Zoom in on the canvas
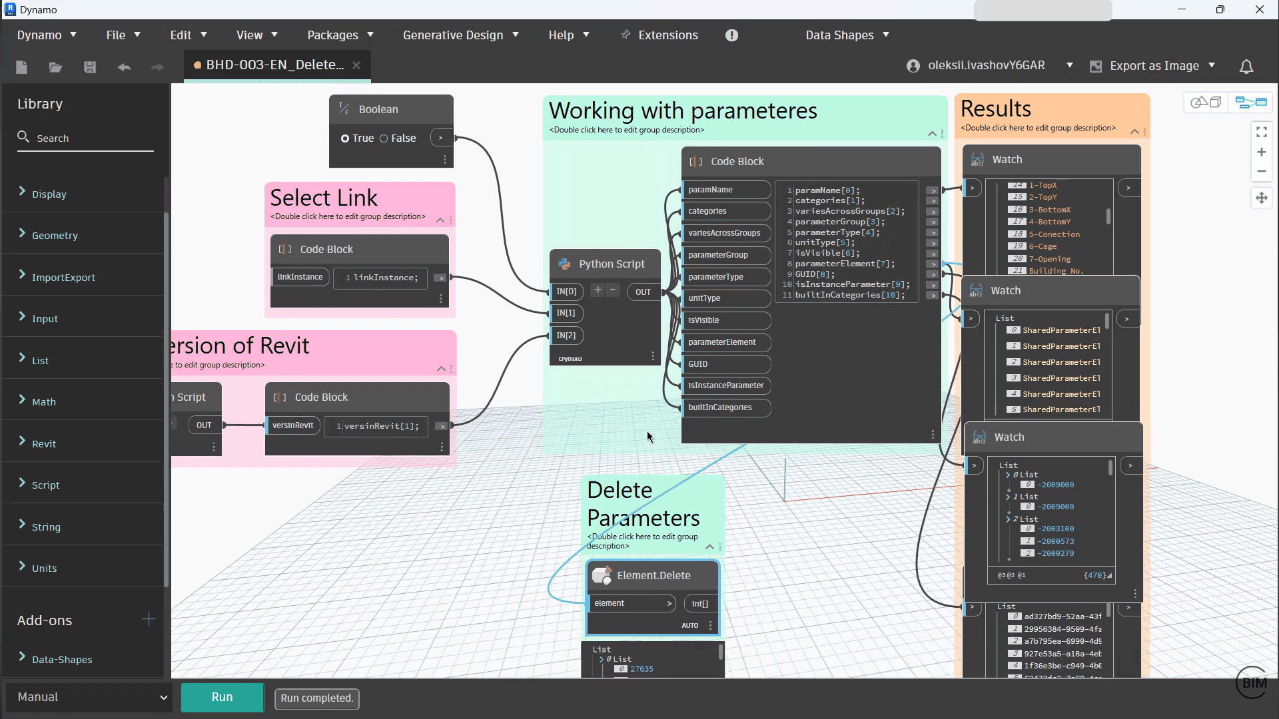Image resolution: width=1279 pixels, height=719 pixels. point(1261,152)
